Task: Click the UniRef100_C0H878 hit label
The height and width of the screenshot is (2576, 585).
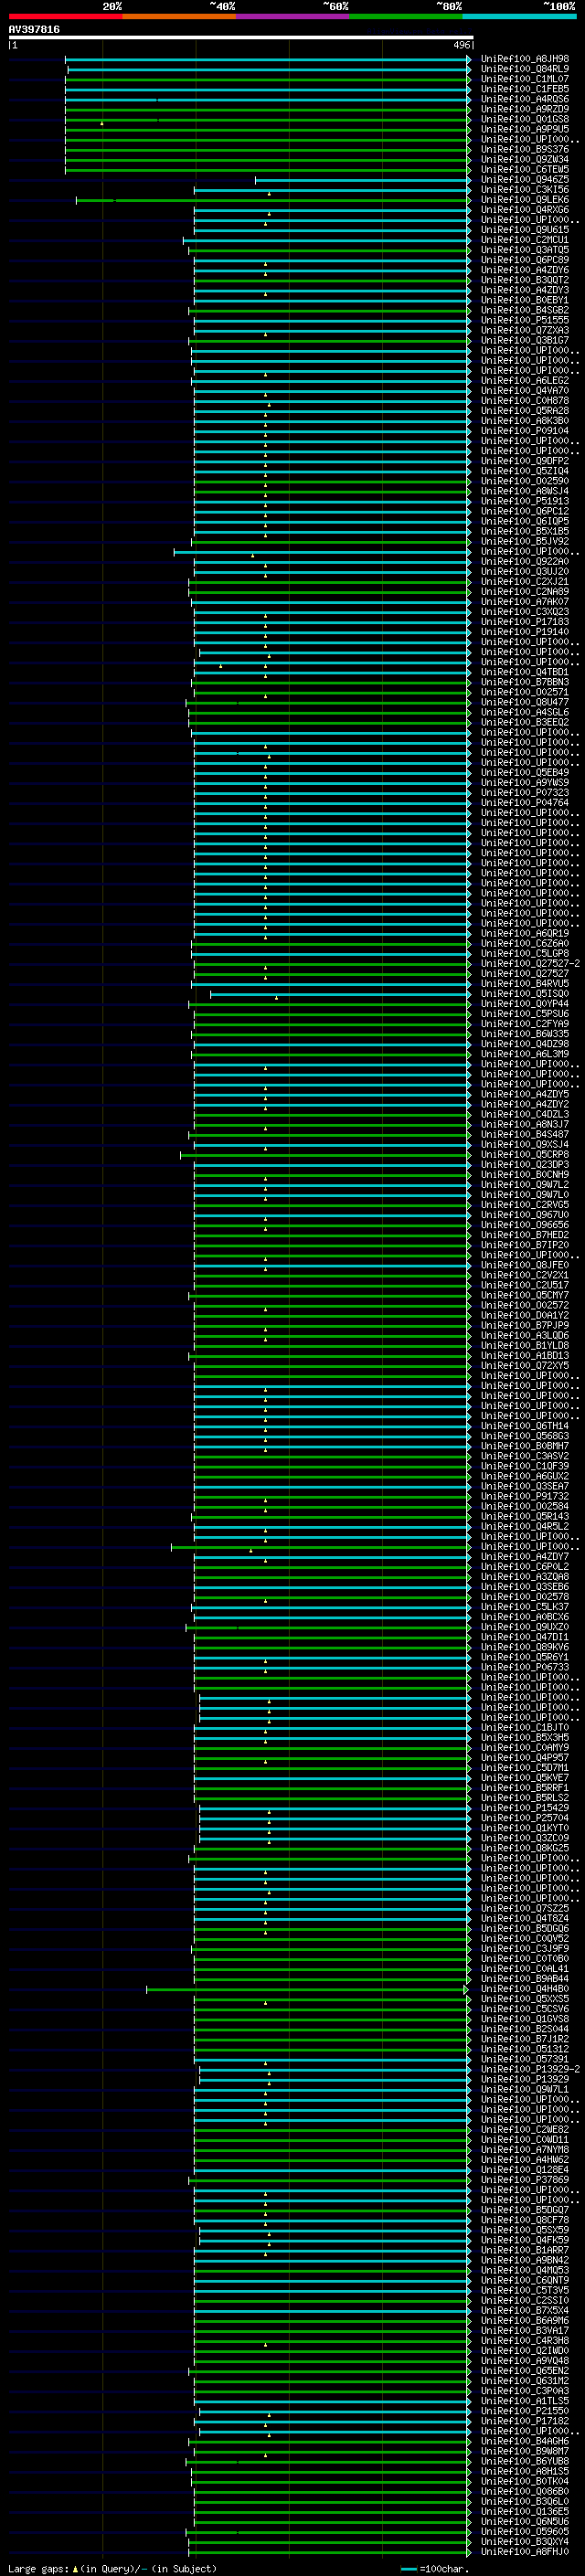Action: pos(525,401)
